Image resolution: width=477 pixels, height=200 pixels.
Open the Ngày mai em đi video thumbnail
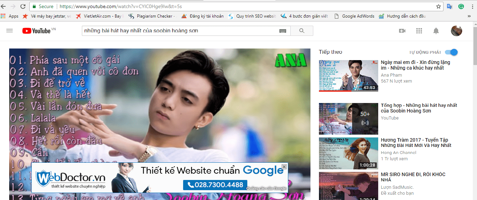pyautogui.click(x=349, y=76)
